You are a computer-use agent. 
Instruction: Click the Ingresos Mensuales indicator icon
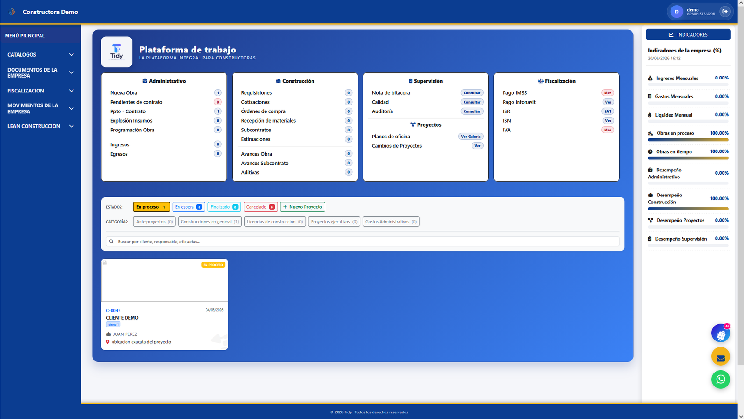(x=650, y=78)
